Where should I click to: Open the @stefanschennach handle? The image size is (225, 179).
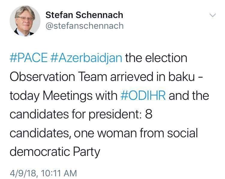(x=84, y=26)
